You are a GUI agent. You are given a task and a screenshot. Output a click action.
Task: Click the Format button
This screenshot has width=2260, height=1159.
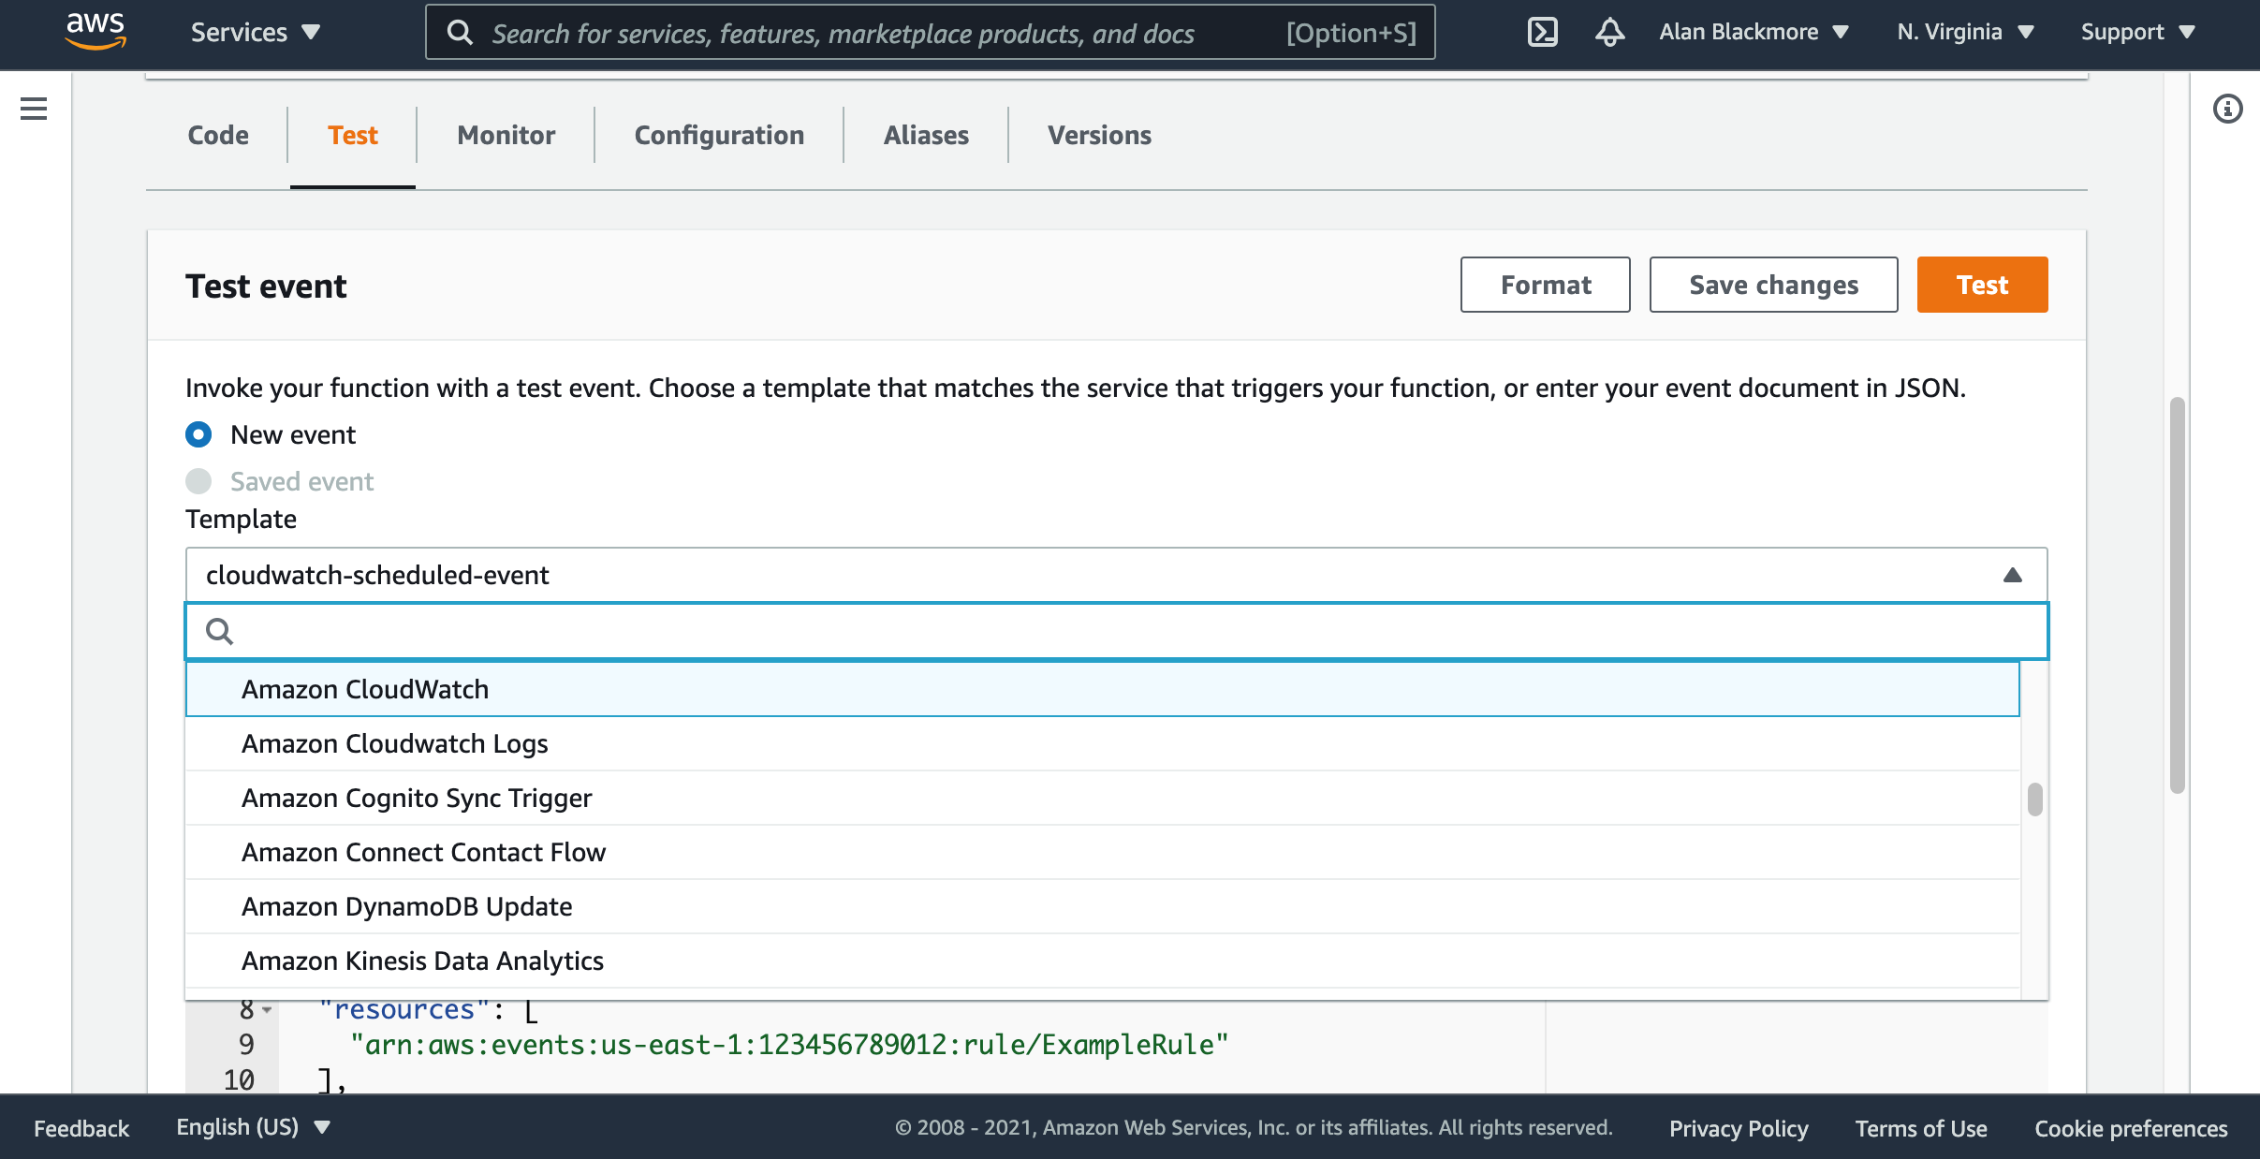point(1545,285)
